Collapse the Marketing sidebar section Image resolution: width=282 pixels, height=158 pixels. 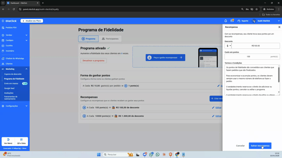[x=15, y=69]
